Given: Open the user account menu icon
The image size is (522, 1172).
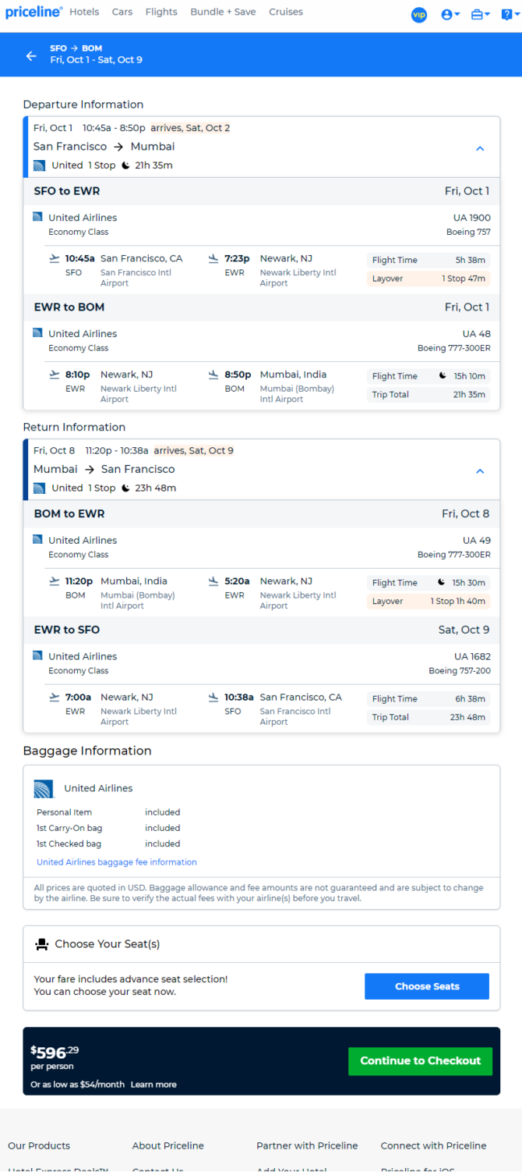Looking at the screenshot, I should click(x=450, y=15).
